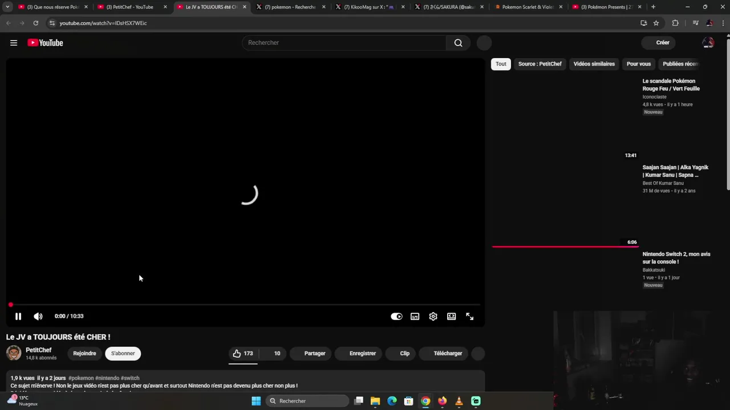Open the browser extensions puzzle icon
730x410 pixels.
coord(675,23)
